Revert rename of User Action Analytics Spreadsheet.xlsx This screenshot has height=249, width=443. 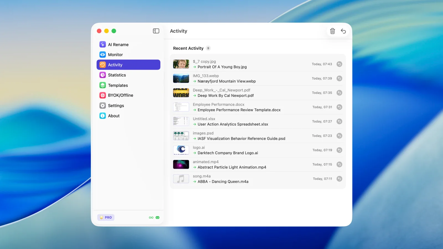339,121
